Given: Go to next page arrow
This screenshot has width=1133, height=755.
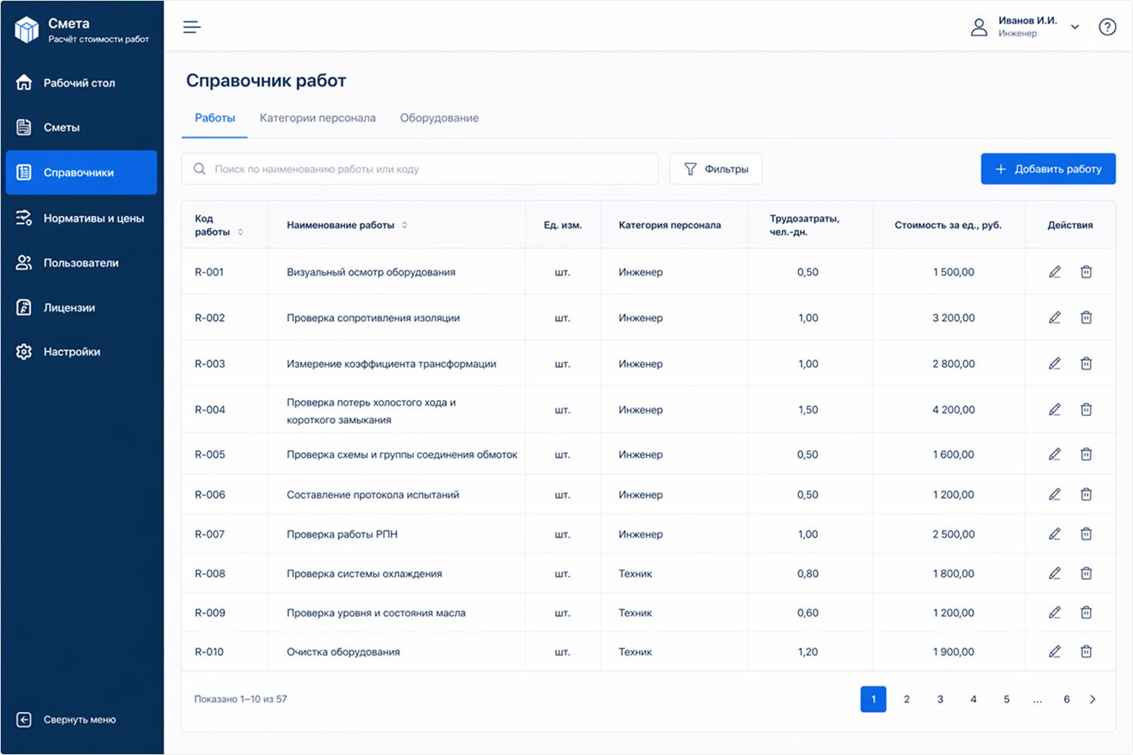Looking at the screenshot, I should point(1092,699).
